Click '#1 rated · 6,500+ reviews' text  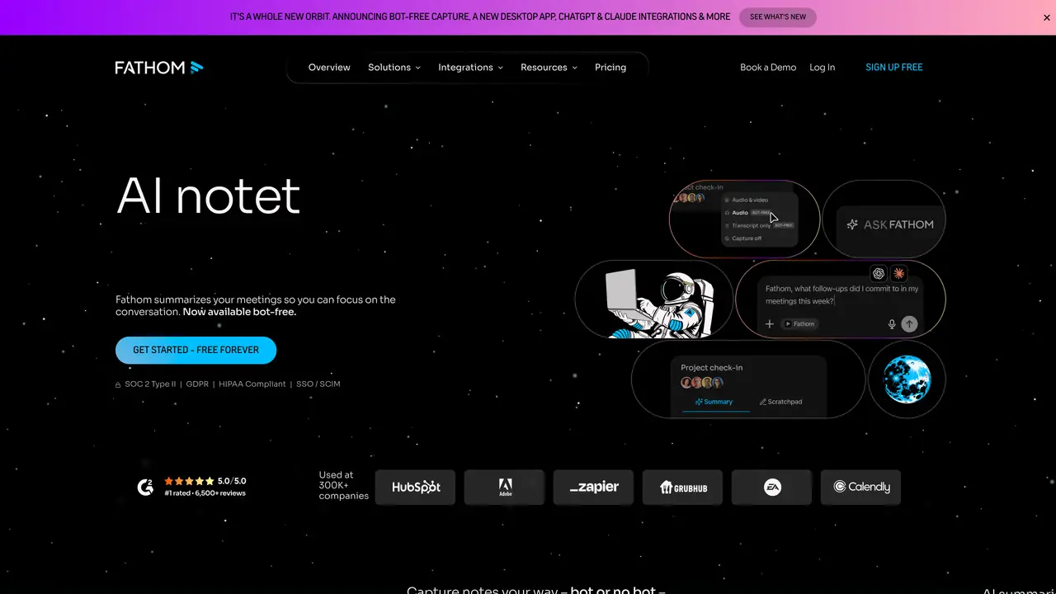click(205, 493)
